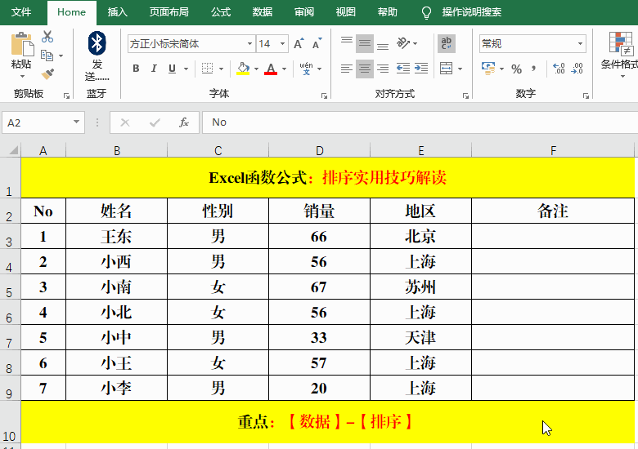Image resolution: width=638 pixels, height=449 pixels.
Task: Toggle Italic formatting
Action: pos(155,69)
